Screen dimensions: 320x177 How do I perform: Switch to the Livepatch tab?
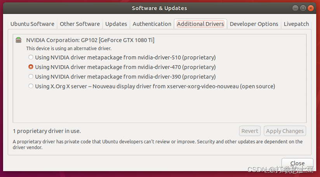pyautogui.click(x=296, y=24)
